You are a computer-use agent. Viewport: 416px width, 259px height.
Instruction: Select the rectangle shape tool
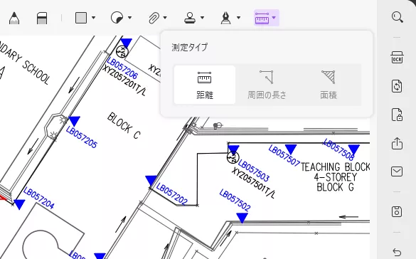click(81, 18)
